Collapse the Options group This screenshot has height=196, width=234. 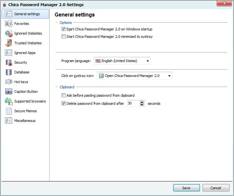tap(57, 23)
